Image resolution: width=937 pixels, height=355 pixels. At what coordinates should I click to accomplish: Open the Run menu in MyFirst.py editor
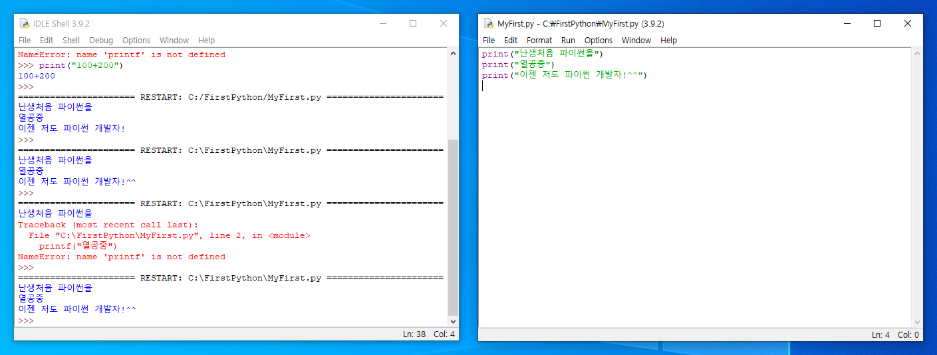tap(568, 41)
